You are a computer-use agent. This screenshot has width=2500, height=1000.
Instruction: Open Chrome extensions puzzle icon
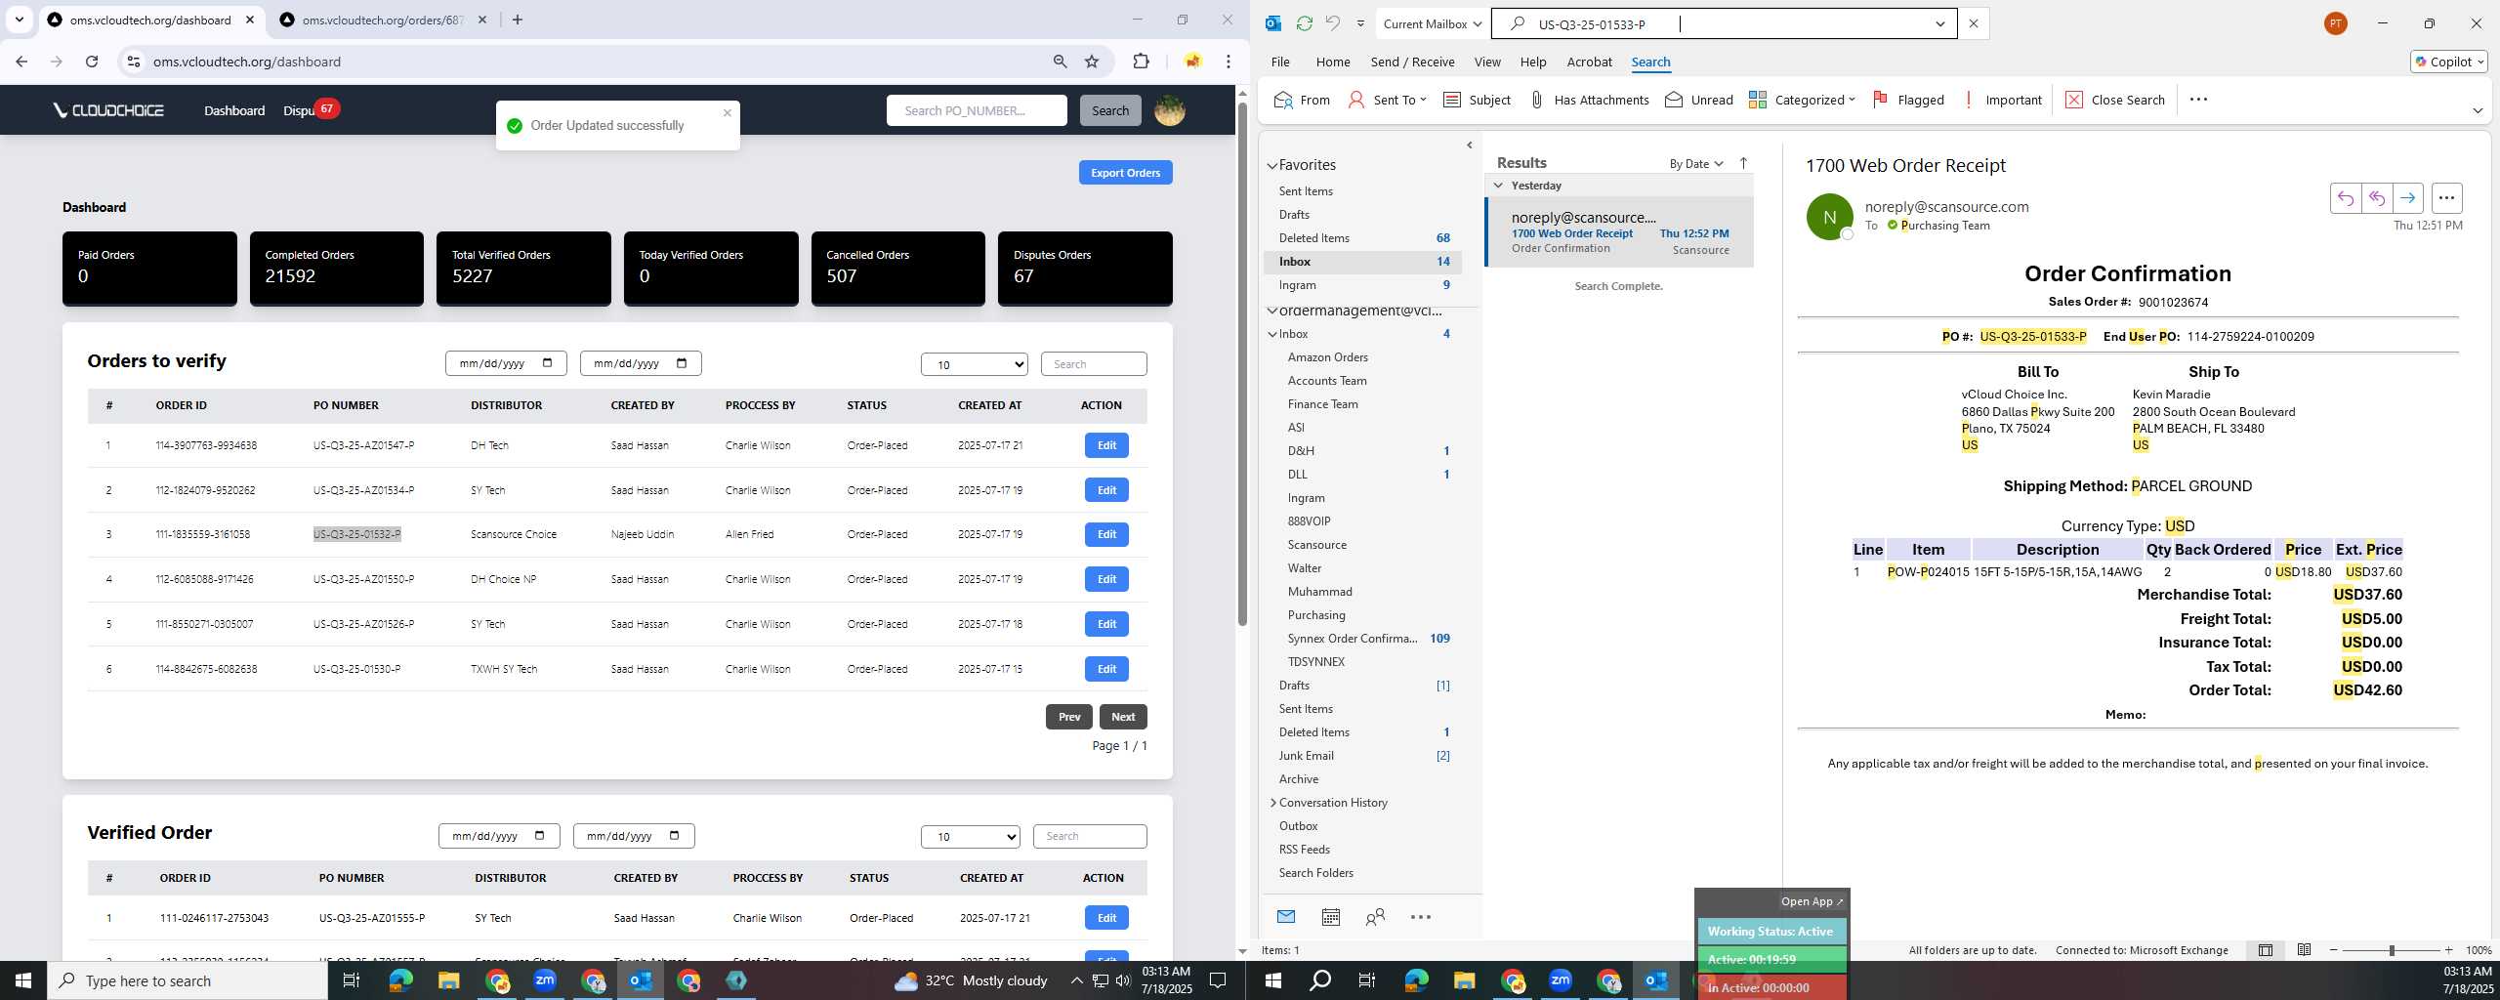pos(1141,62)
